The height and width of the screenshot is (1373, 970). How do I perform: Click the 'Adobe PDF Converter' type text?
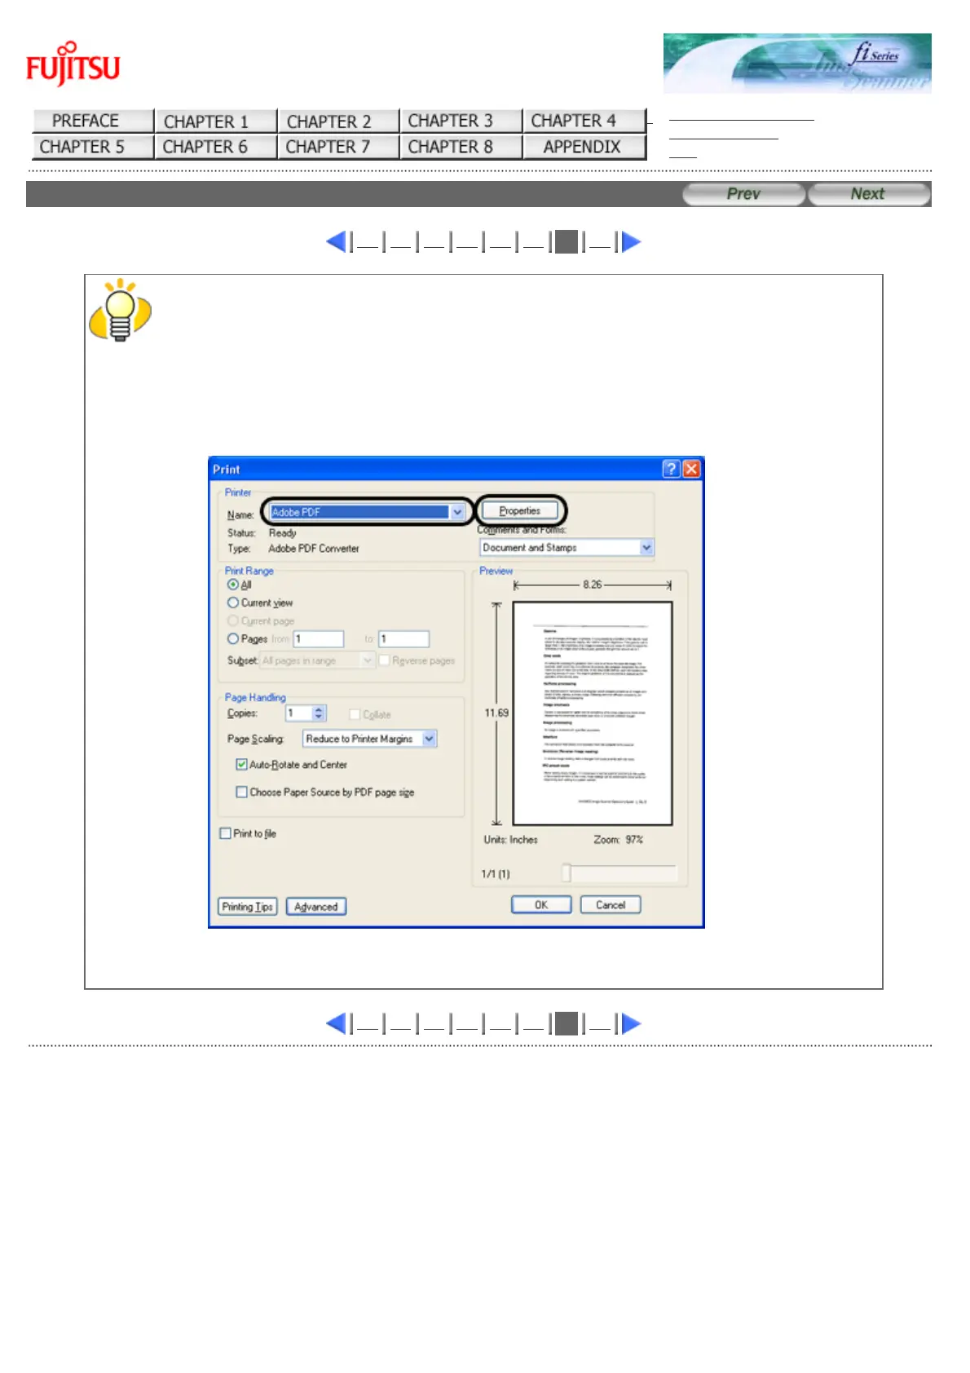tap(314, 549)
